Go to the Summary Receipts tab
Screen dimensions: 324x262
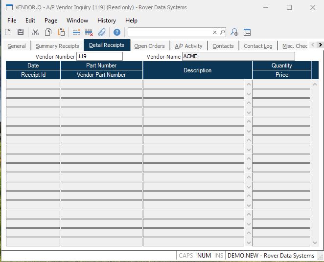[57, 46]
